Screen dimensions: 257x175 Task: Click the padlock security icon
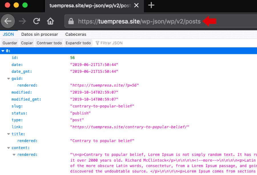(71, 21)
